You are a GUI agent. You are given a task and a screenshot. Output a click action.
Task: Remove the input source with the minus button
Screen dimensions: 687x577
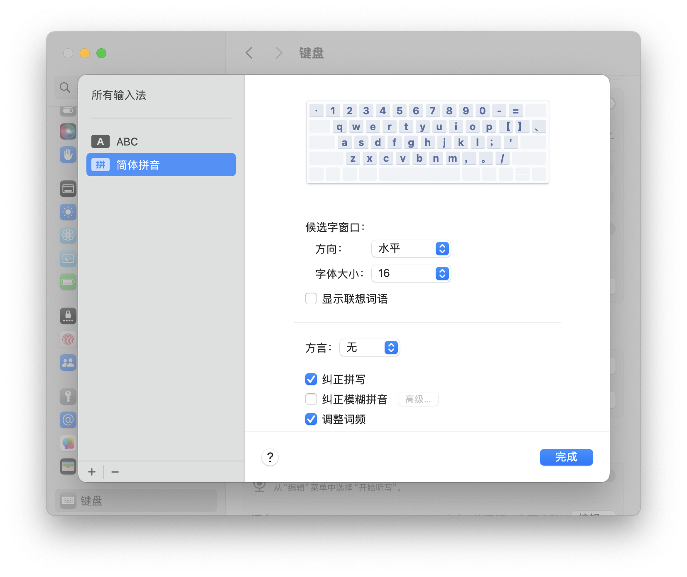click(x=115, y=472)
